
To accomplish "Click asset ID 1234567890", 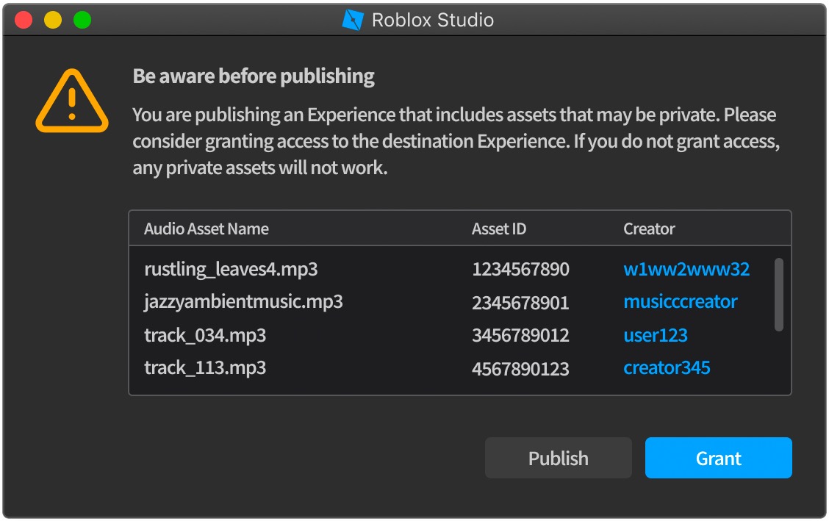I will coord(520,269).
